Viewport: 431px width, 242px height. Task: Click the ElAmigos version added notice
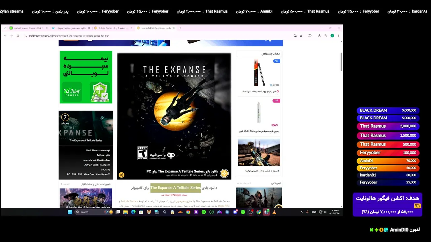pyautogui.click(x=174, y=195)
